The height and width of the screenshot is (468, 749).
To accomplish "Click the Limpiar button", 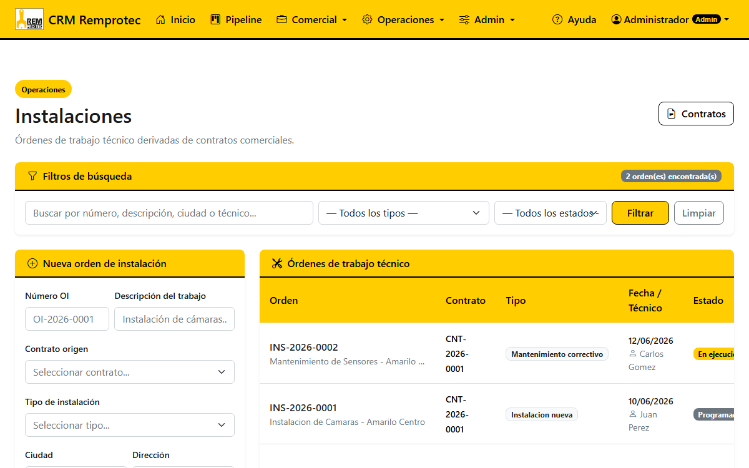I will [699, 213].
